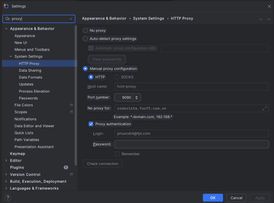Enable the Remember password checkbox
This screenshot has height=203, width=274.
tap(117, 154)
